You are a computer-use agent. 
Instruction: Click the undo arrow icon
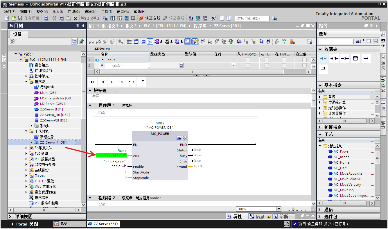point(84,18)
